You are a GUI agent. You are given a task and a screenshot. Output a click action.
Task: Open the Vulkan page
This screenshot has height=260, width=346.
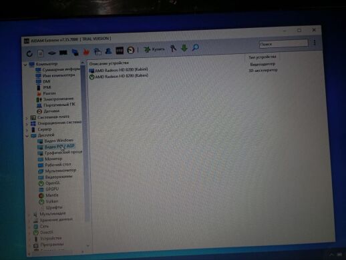[52, 201]
